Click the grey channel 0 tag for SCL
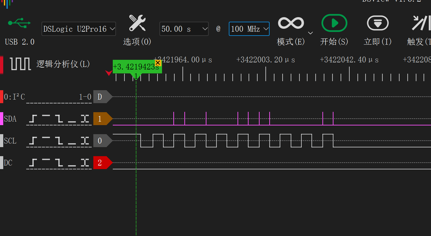This screenshot has width=431, height=236. [x=102, y=141]
